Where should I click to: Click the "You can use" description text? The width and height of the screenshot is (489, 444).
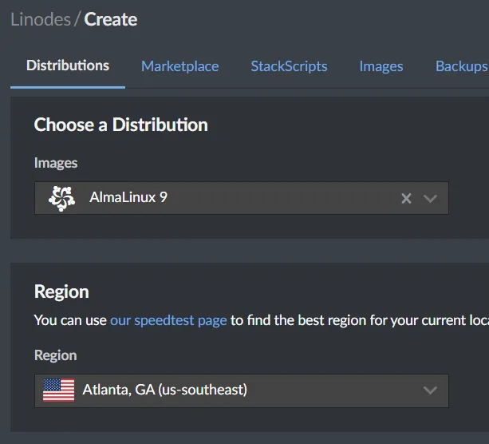point(70,320)
